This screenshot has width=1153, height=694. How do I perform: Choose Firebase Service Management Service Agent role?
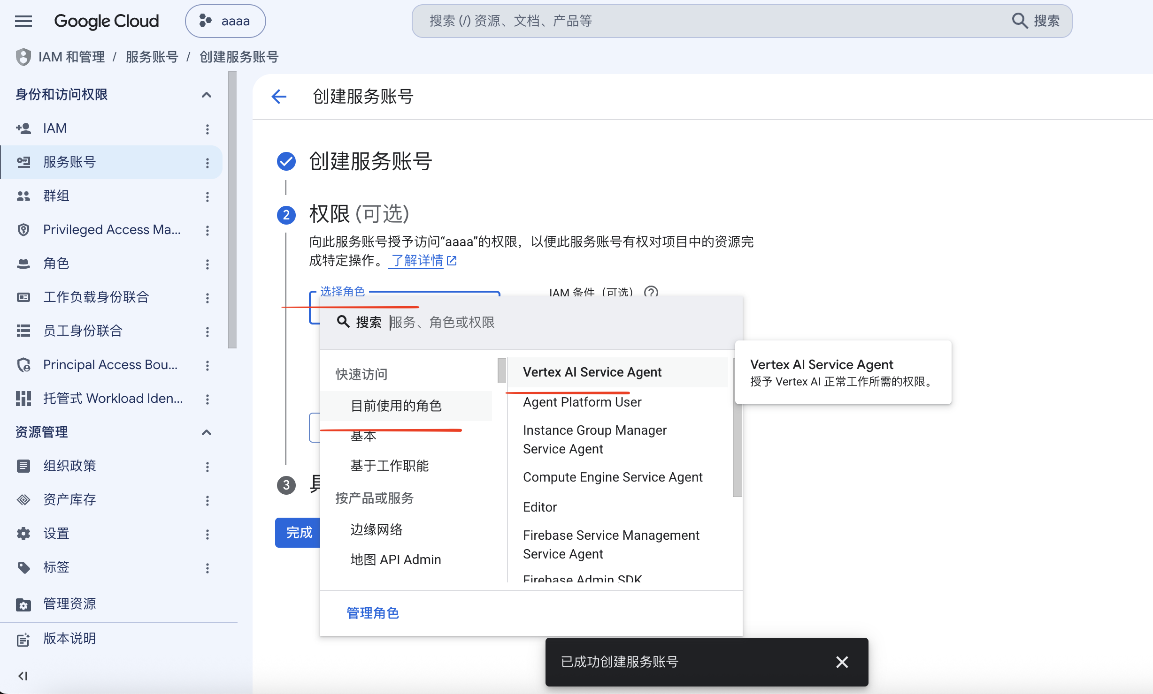[x=617, y=545]
